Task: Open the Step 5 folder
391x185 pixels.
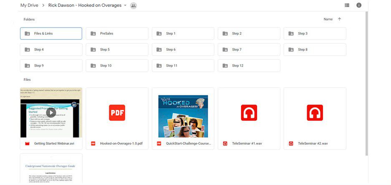Action: tap(117, 50)
